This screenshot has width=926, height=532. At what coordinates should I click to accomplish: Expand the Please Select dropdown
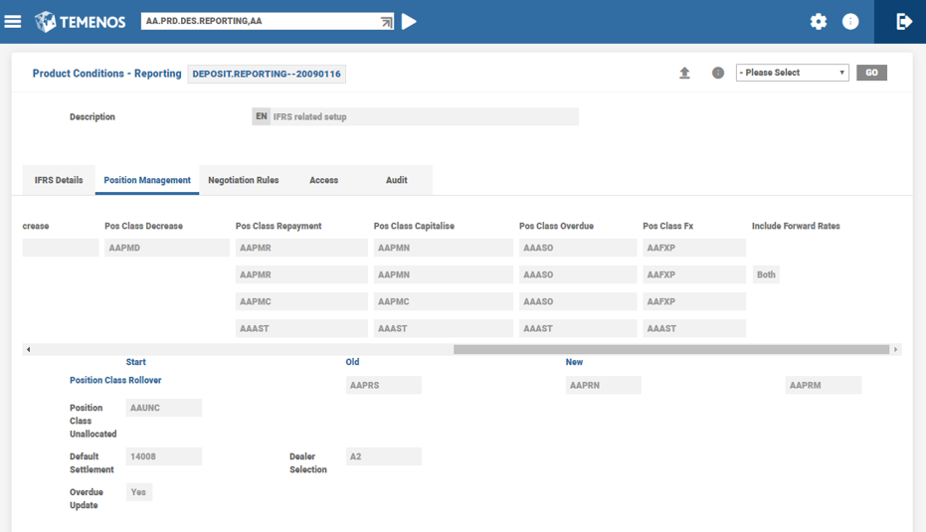tap(792, 73)
